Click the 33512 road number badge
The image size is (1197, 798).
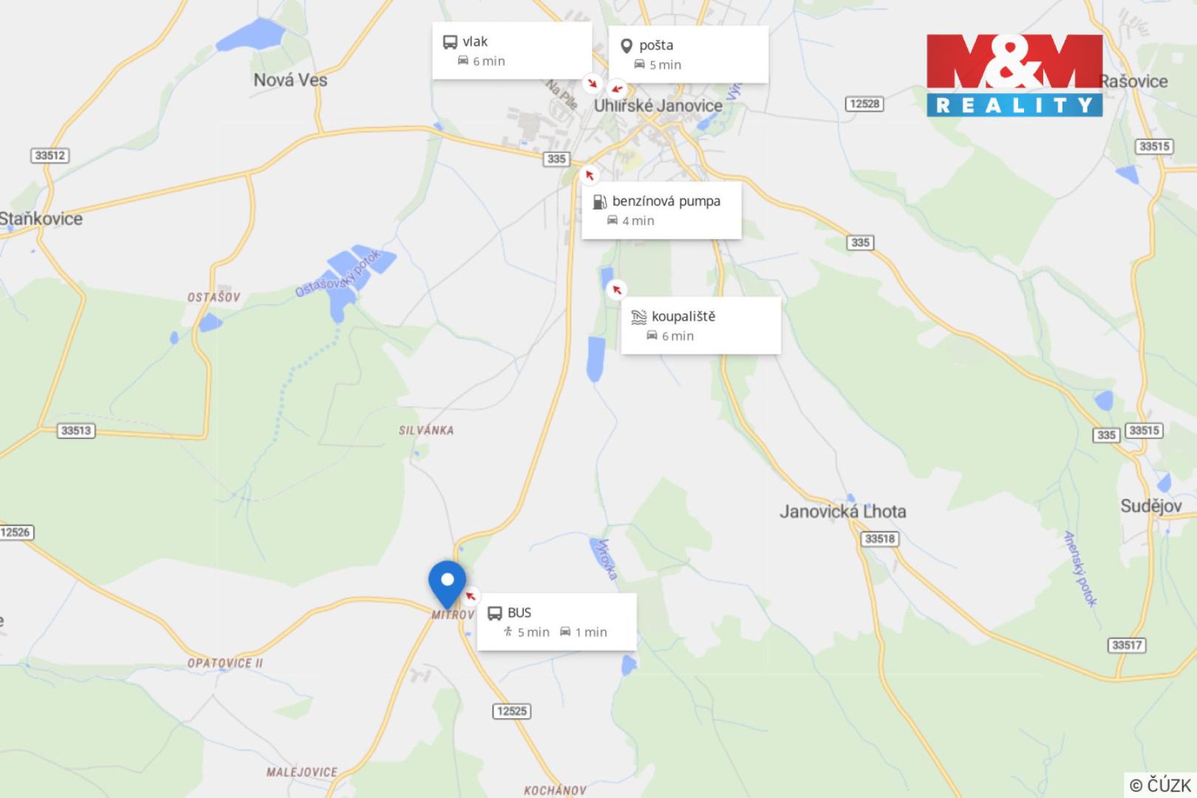50,156
